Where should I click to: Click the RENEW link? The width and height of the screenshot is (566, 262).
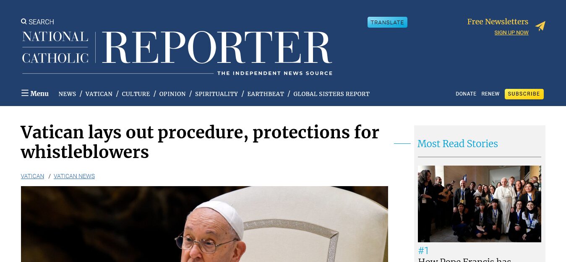pyautogui.click(x=490, y=94)
